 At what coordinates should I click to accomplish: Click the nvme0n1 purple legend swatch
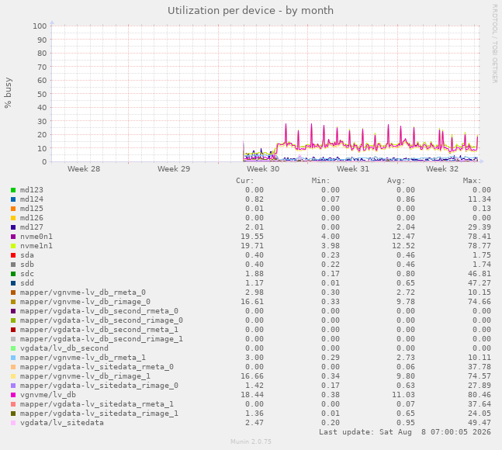coord(13,237)
